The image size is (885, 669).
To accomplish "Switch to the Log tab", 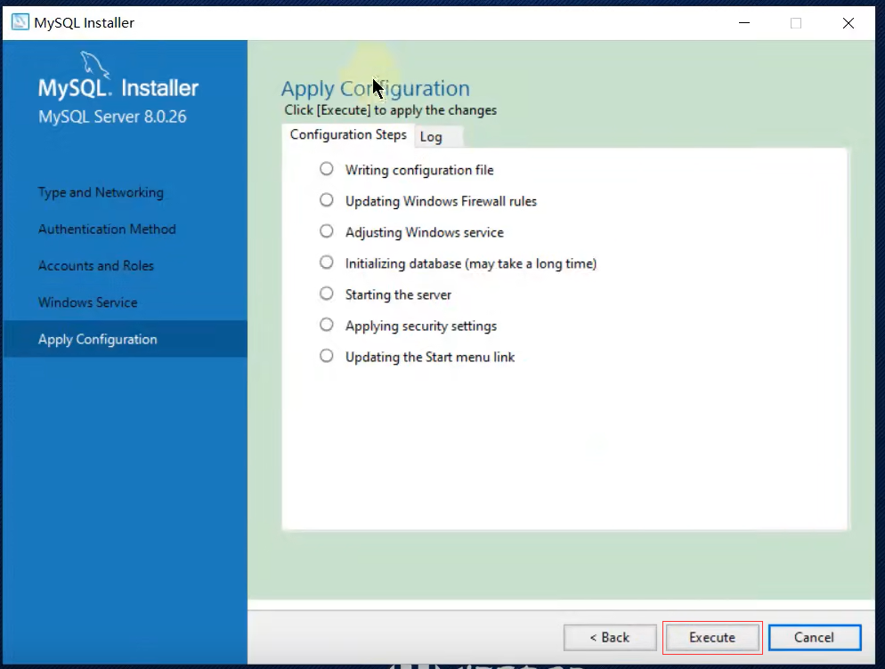I will click(x=431, y=137).
